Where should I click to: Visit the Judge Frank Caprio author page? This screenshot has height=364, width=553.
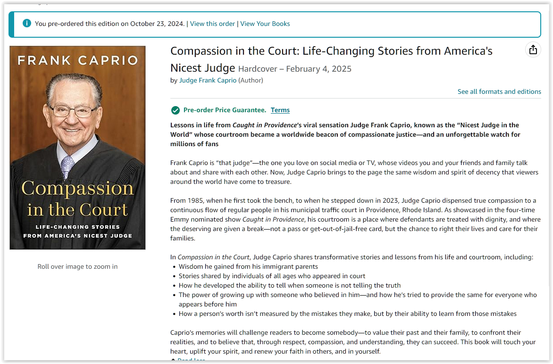click(x=208, y=80)
